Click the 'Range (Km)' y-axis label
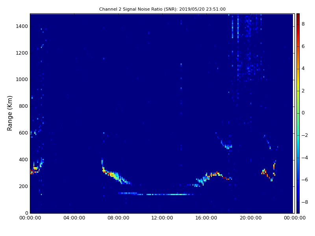Screen dimensions: 315x236 pyautogui.click(x=9, y=113)
